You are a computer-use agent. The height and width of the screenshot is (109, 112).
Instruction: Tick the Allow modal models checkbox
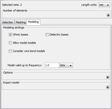10,43
